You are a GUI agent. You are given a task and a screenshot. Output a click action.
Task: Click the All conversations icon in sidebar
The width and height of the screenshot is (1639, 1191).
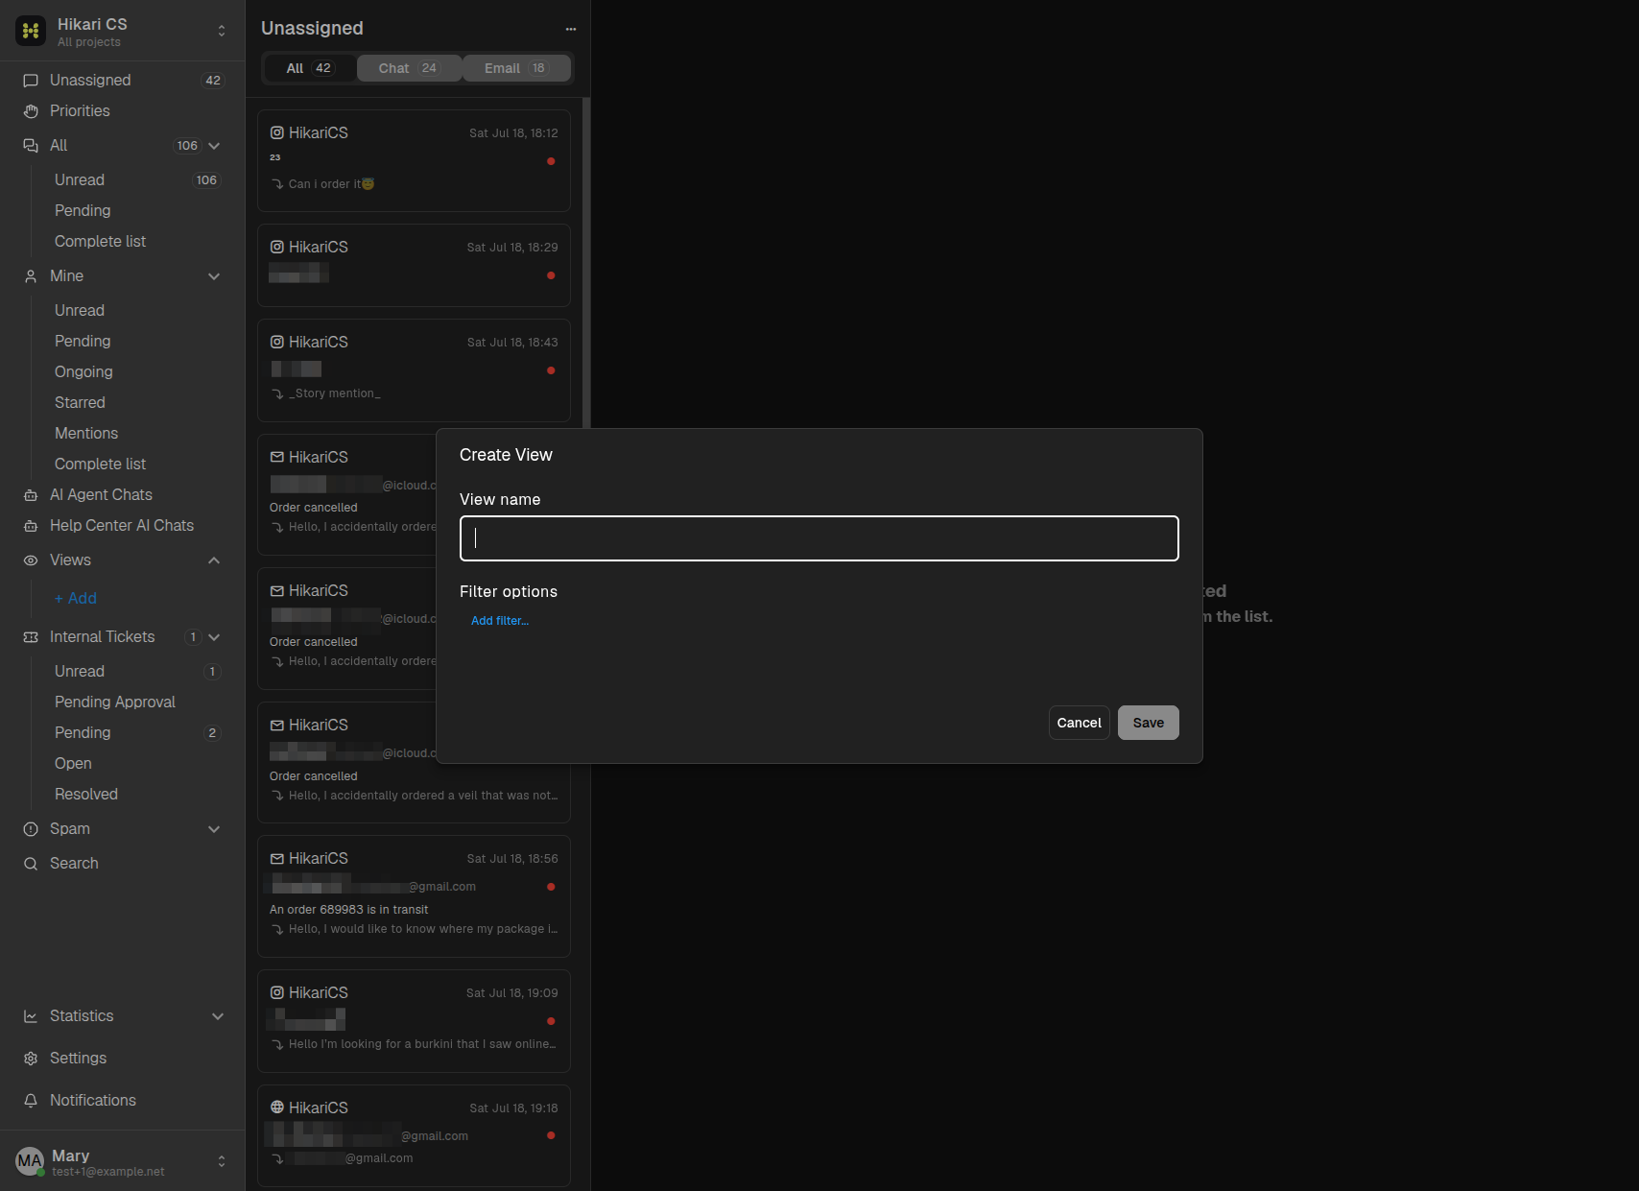point(31,146)
